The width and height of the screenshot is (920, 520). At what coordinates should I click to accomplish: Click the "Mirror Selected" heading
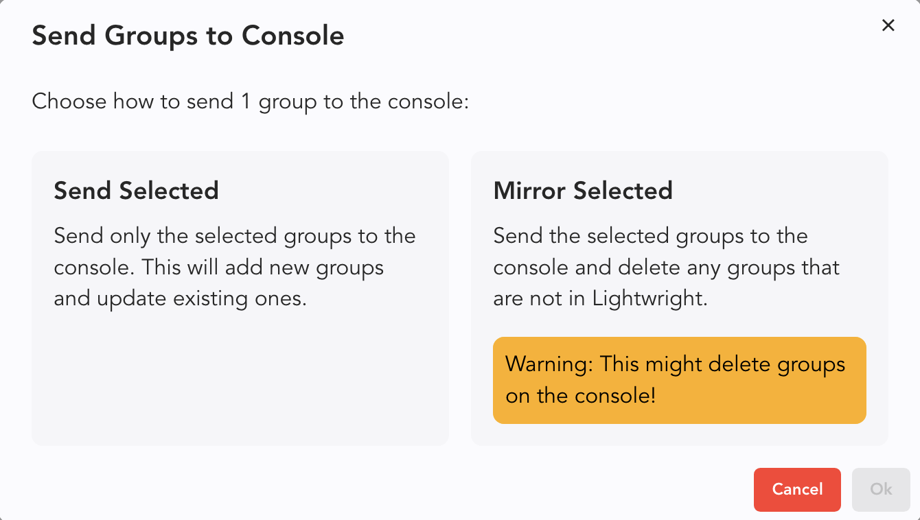582,190
